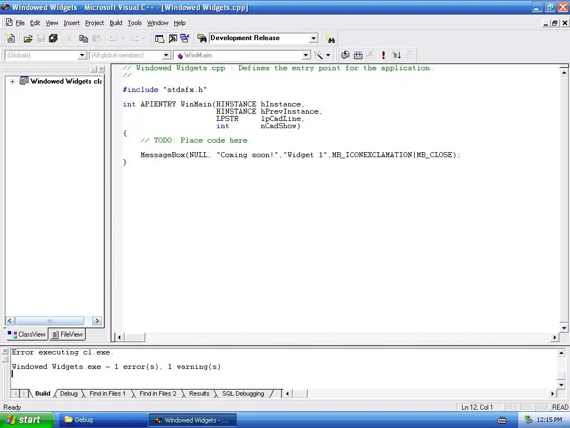570x428 pixels.
Task: Click the document icon beside File menu
Action: [9, 22]
